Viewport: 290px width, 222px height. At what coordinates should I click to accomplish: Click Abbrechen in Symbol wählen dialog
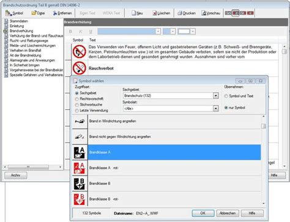pos(228,213)
